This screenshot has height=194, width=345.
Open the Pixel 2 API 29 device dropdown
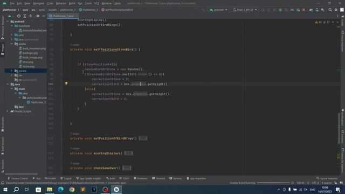pos(245,10)
